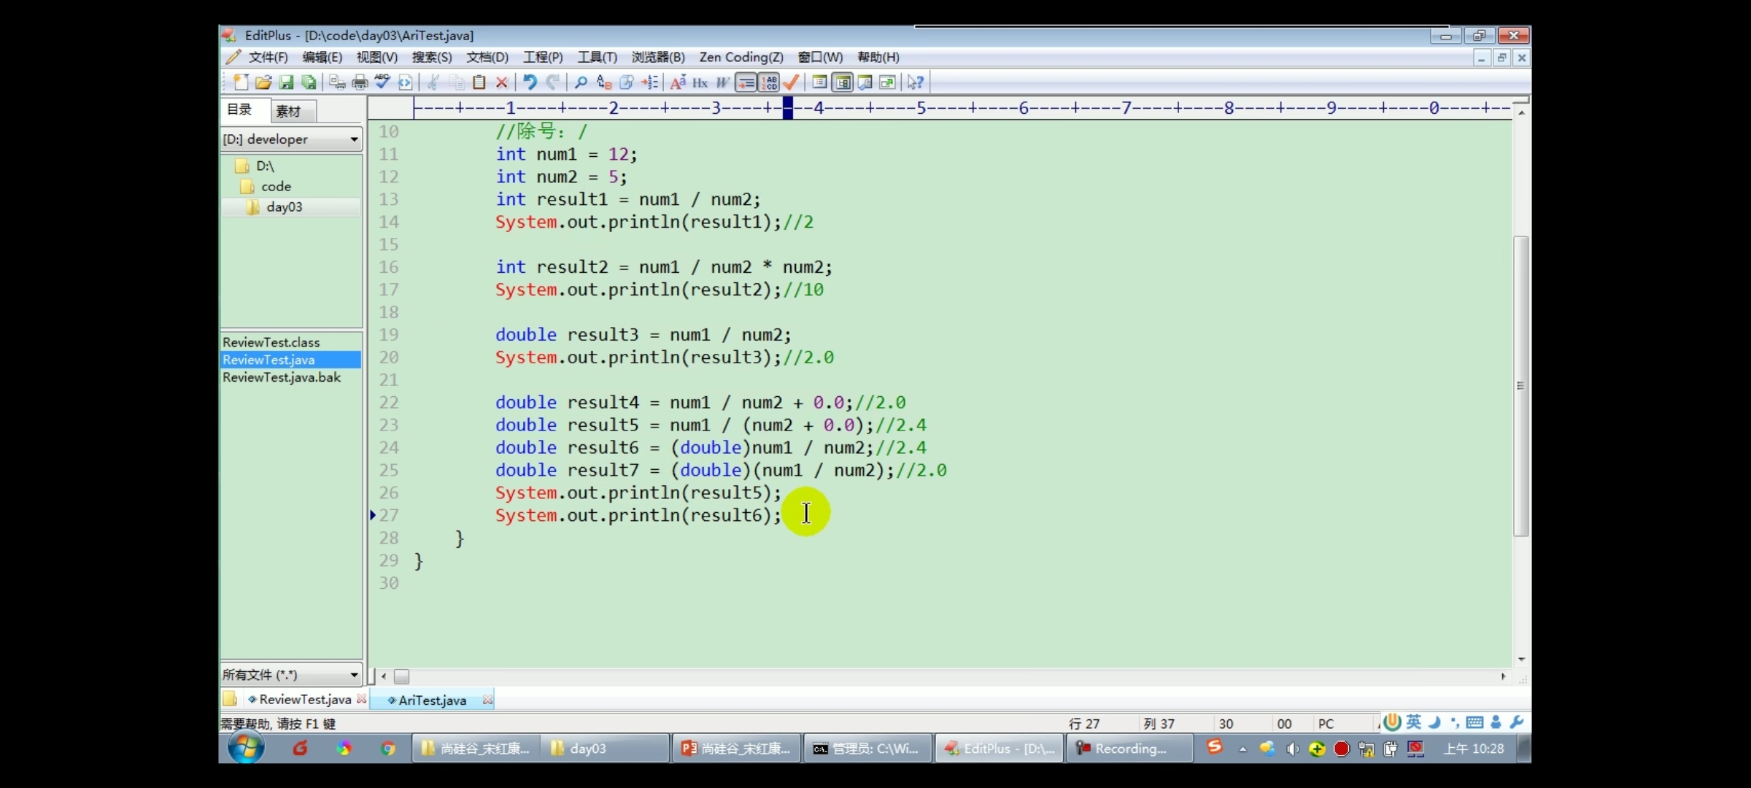Click the help pointer question-mark icon
Image resolution: width=1751 pixels, height=788 pixels.
915,82
